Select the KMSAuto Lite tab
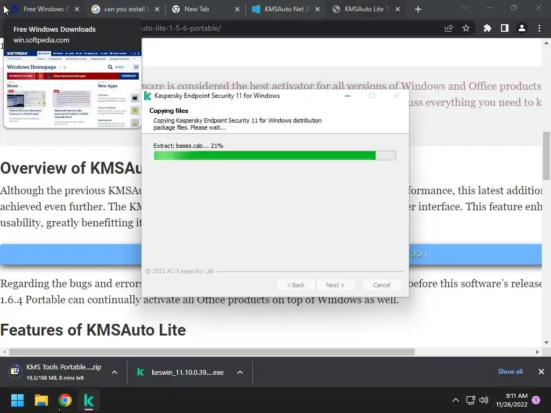Viewport: 551px width, 413px height. [x=366, y=9]
